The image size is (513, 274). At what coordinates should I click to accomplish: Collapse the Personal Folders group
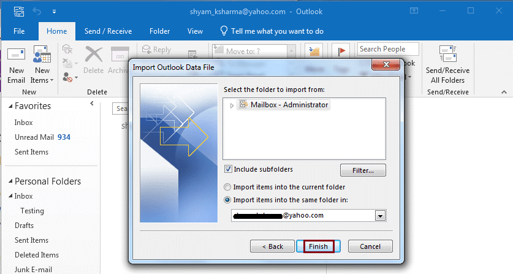pos(10,181)
